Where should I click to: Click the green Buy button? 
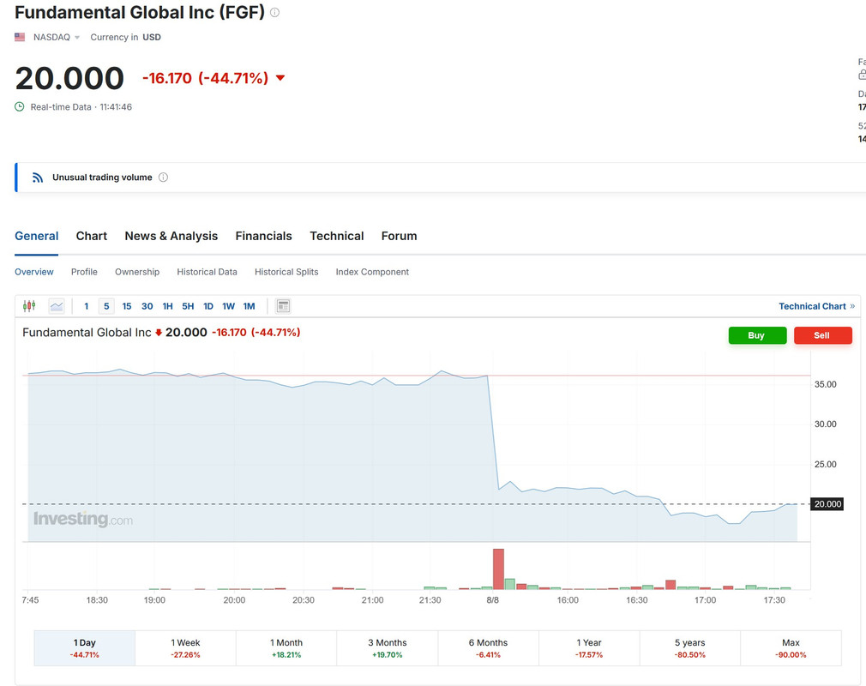pyautogui.click(x=757, y=335)
